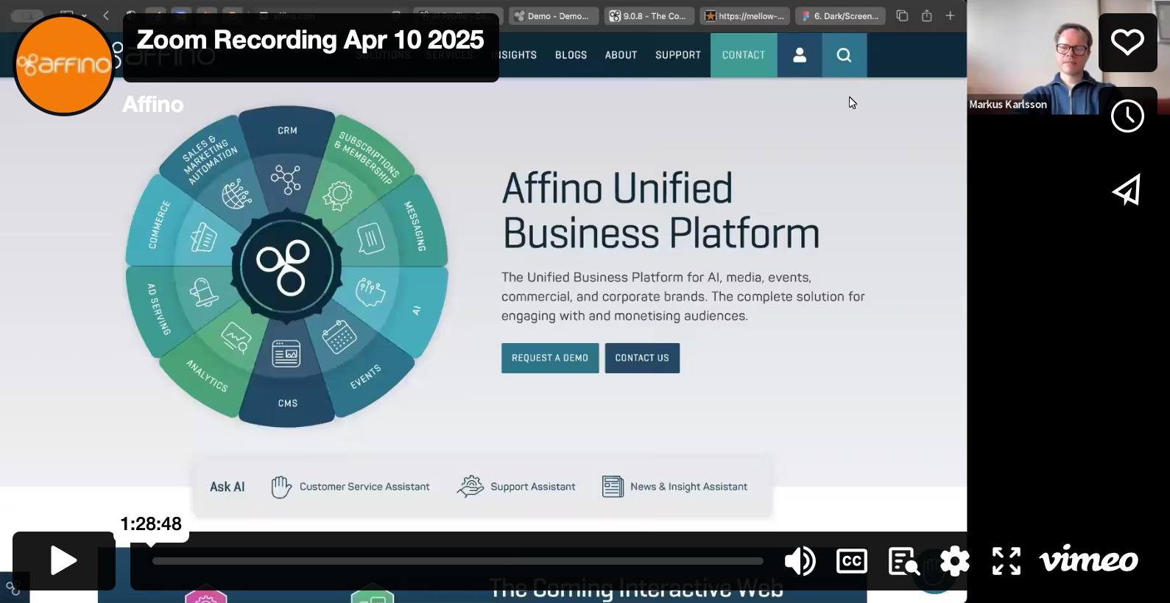This screenshot has width=1170, height=603.
Task: Open the share paper plane icon
Action: (x=1127, y=190)
